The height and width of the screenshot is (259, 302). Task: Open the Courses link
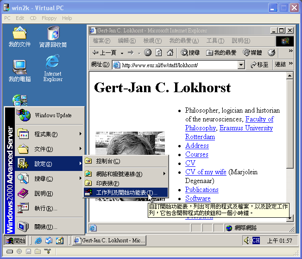pos(197,154)
